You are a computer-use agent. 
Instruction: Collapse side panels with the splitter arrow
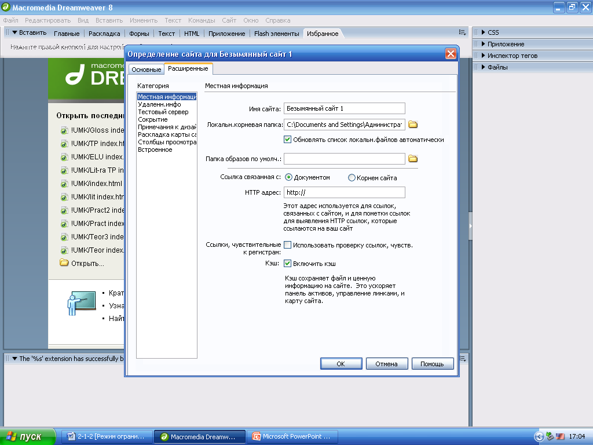tap(470, 226)
